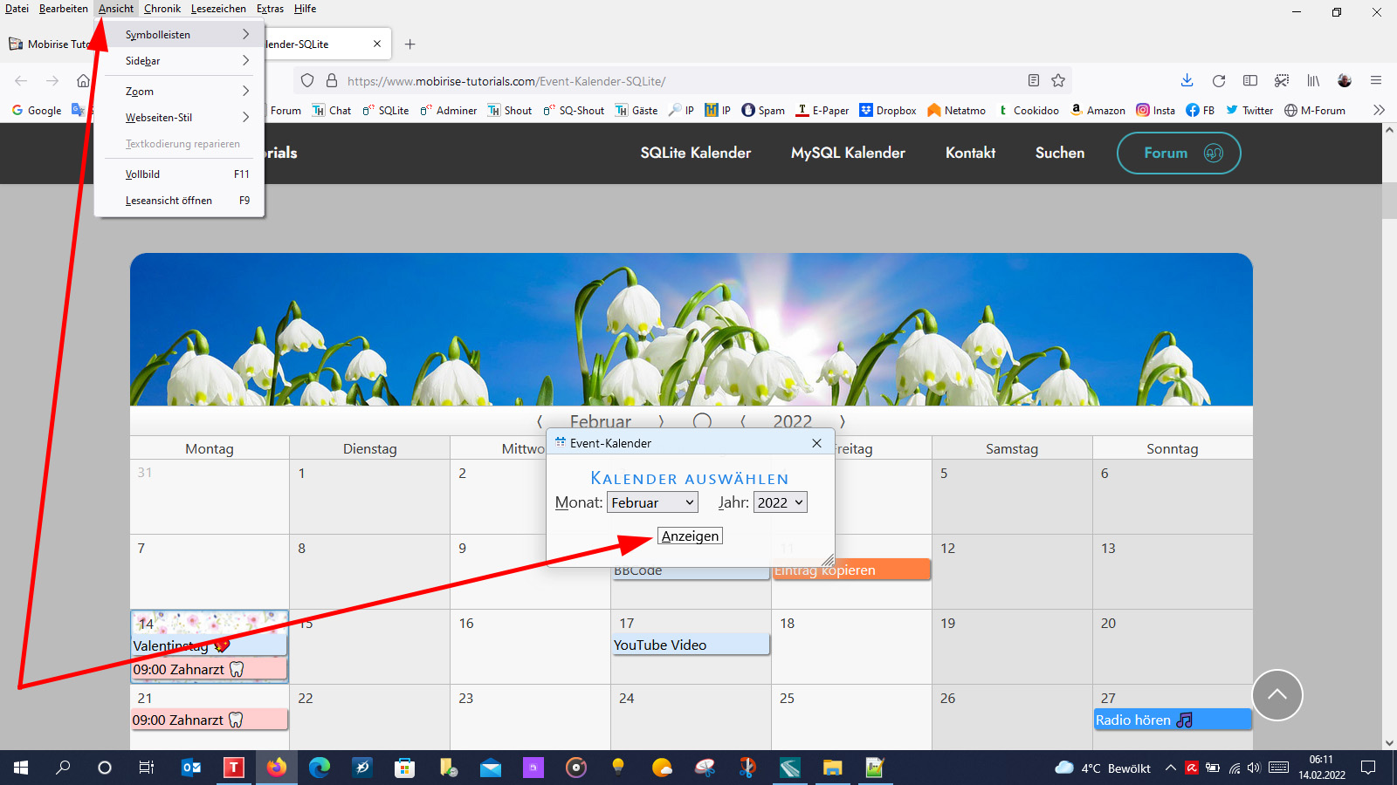
Task: Click the page reload icon
Action: pyautogui.click(x=1218, y=81)
